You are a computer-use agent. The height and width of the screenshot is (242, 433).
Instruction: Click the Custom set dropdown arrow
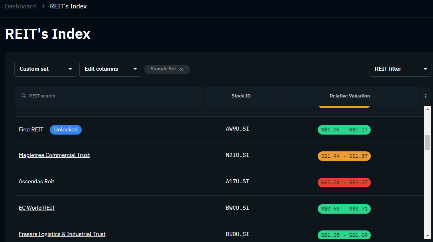tap(70, 69)
